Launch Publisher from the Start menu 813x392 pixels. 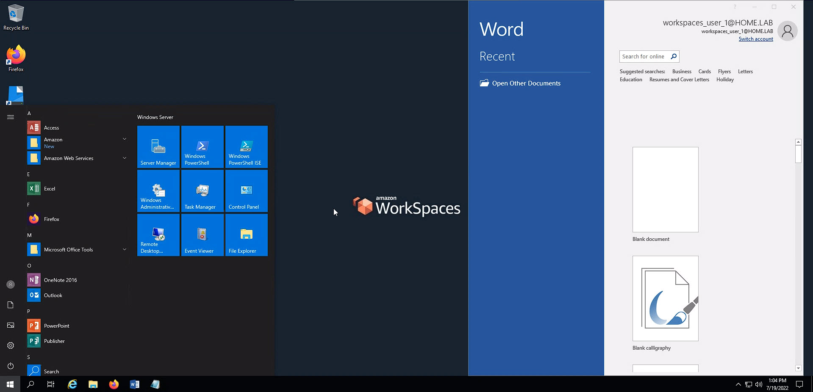tap(54, 341)
